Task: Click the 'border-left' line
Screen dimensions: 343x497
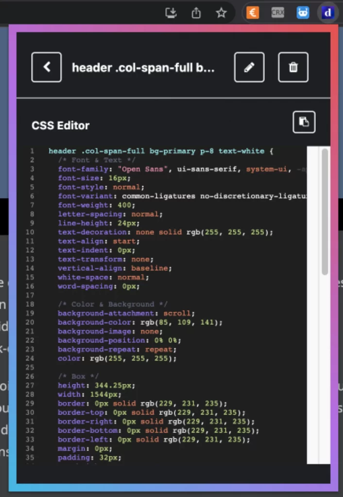Action: point(154,440)
